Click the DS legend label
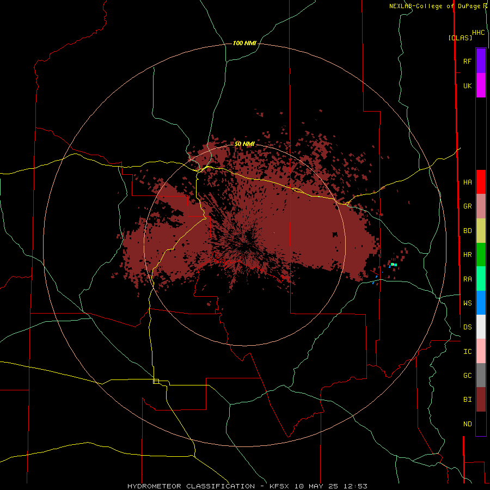Image resolution: width=490 pixels, height=490 pixels. (467, 327)
